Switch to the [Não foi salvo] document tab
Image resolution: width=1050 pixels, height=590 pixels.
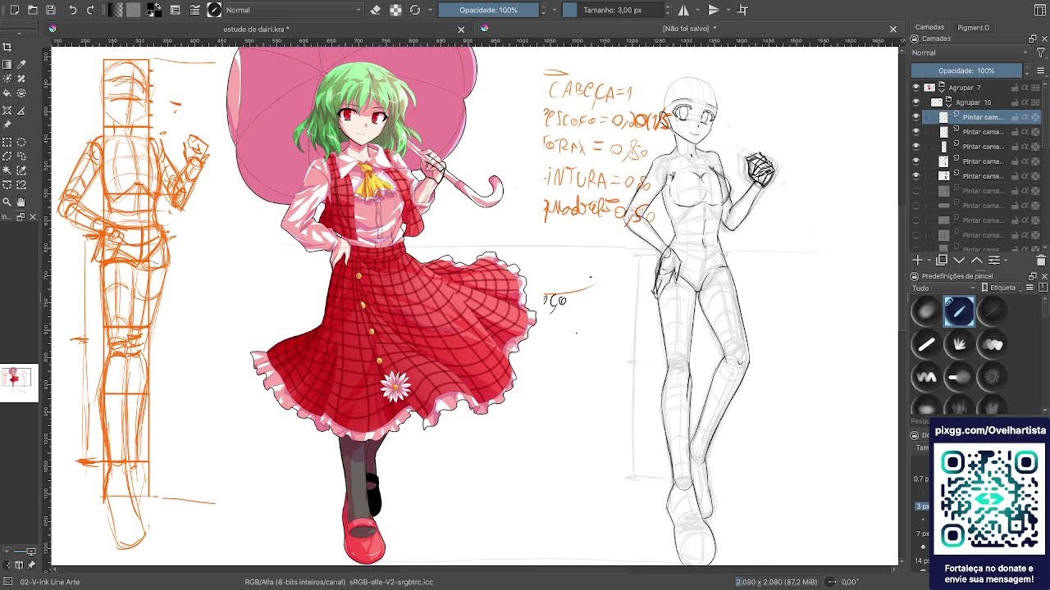click(689, 29)
